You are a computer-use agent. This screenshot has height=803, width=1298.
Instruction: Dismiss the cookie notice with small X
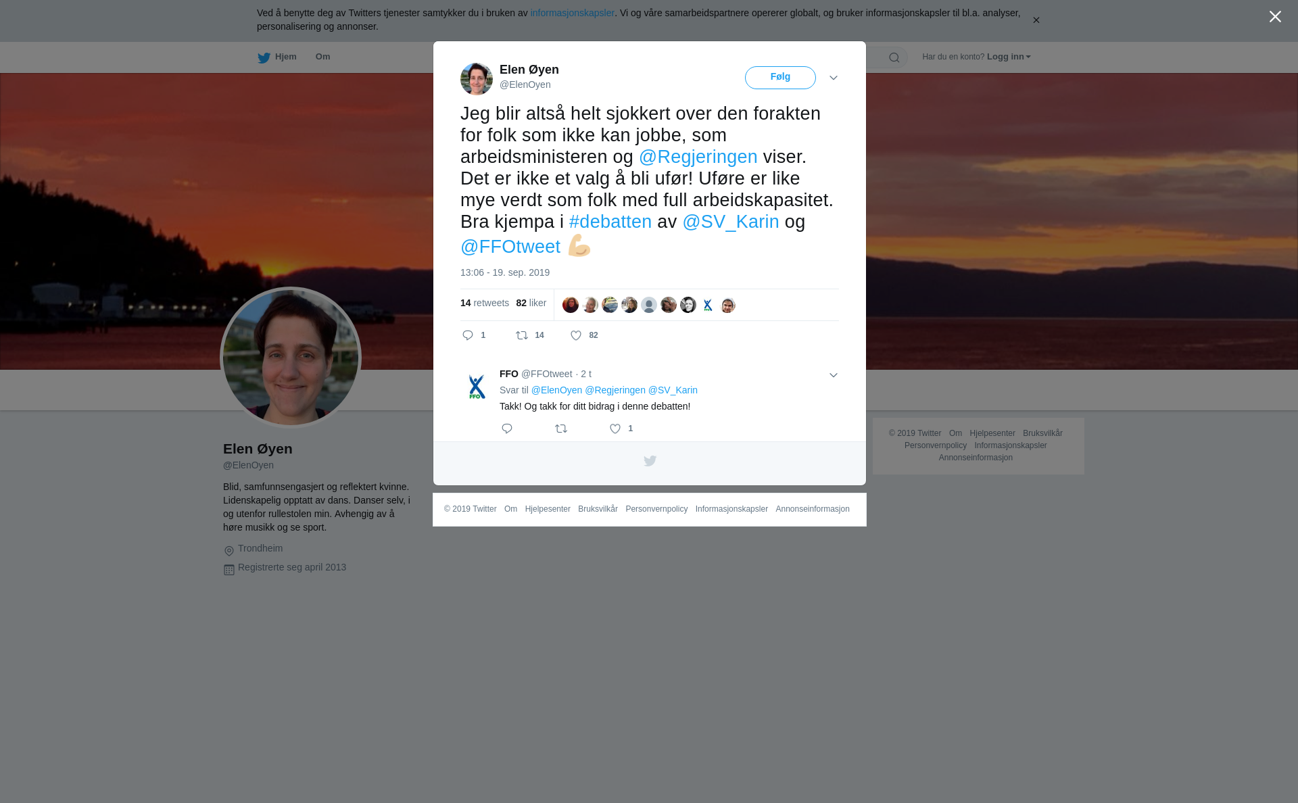pyautogui.click(x=1036, y=20)
